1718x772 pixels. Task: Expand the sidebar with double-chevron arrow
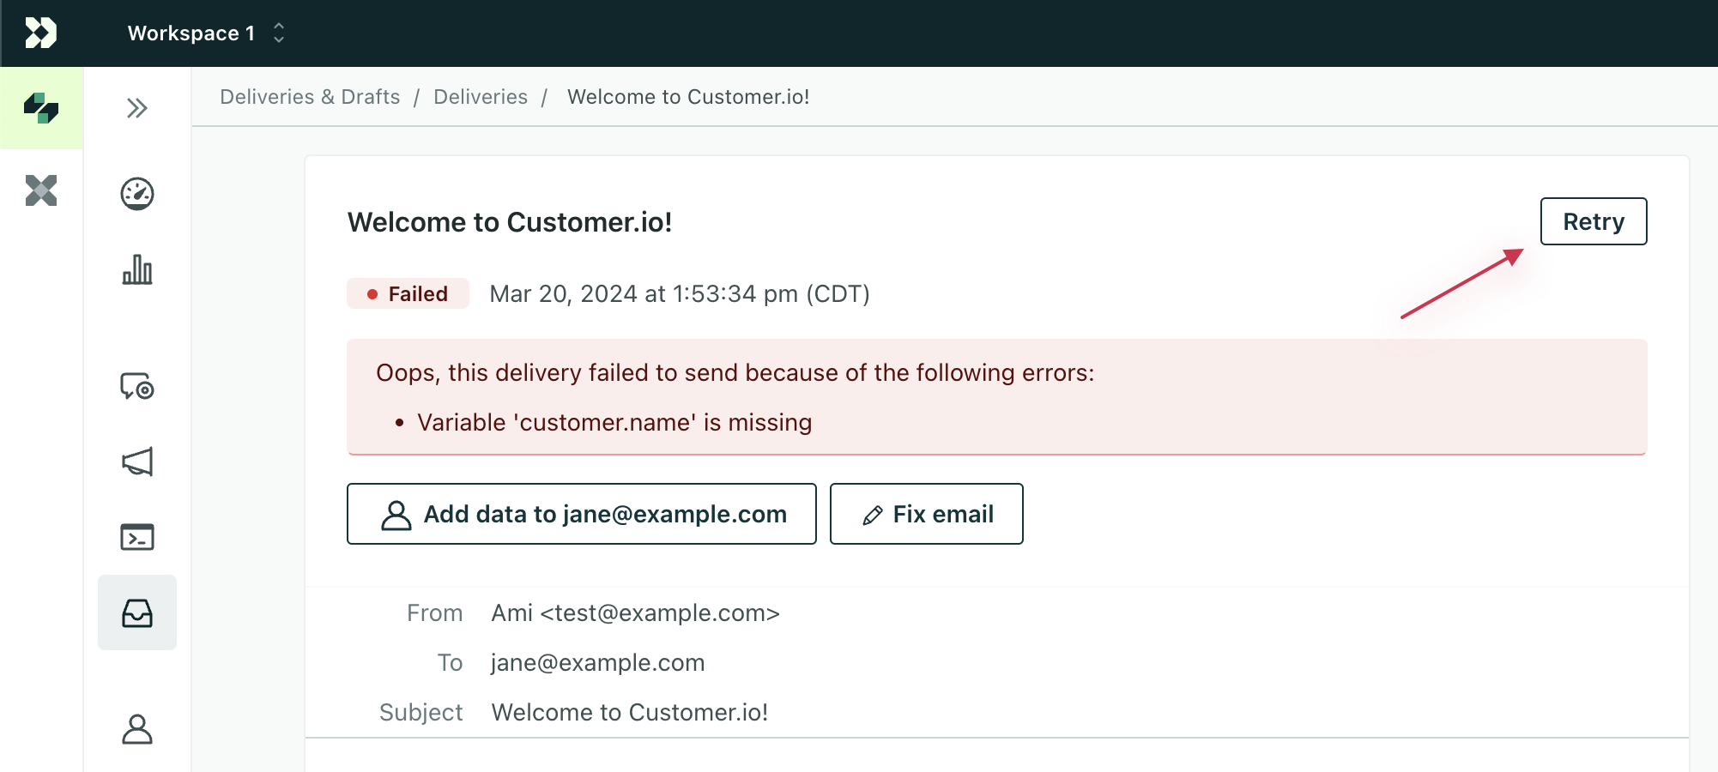pos(137,108)
